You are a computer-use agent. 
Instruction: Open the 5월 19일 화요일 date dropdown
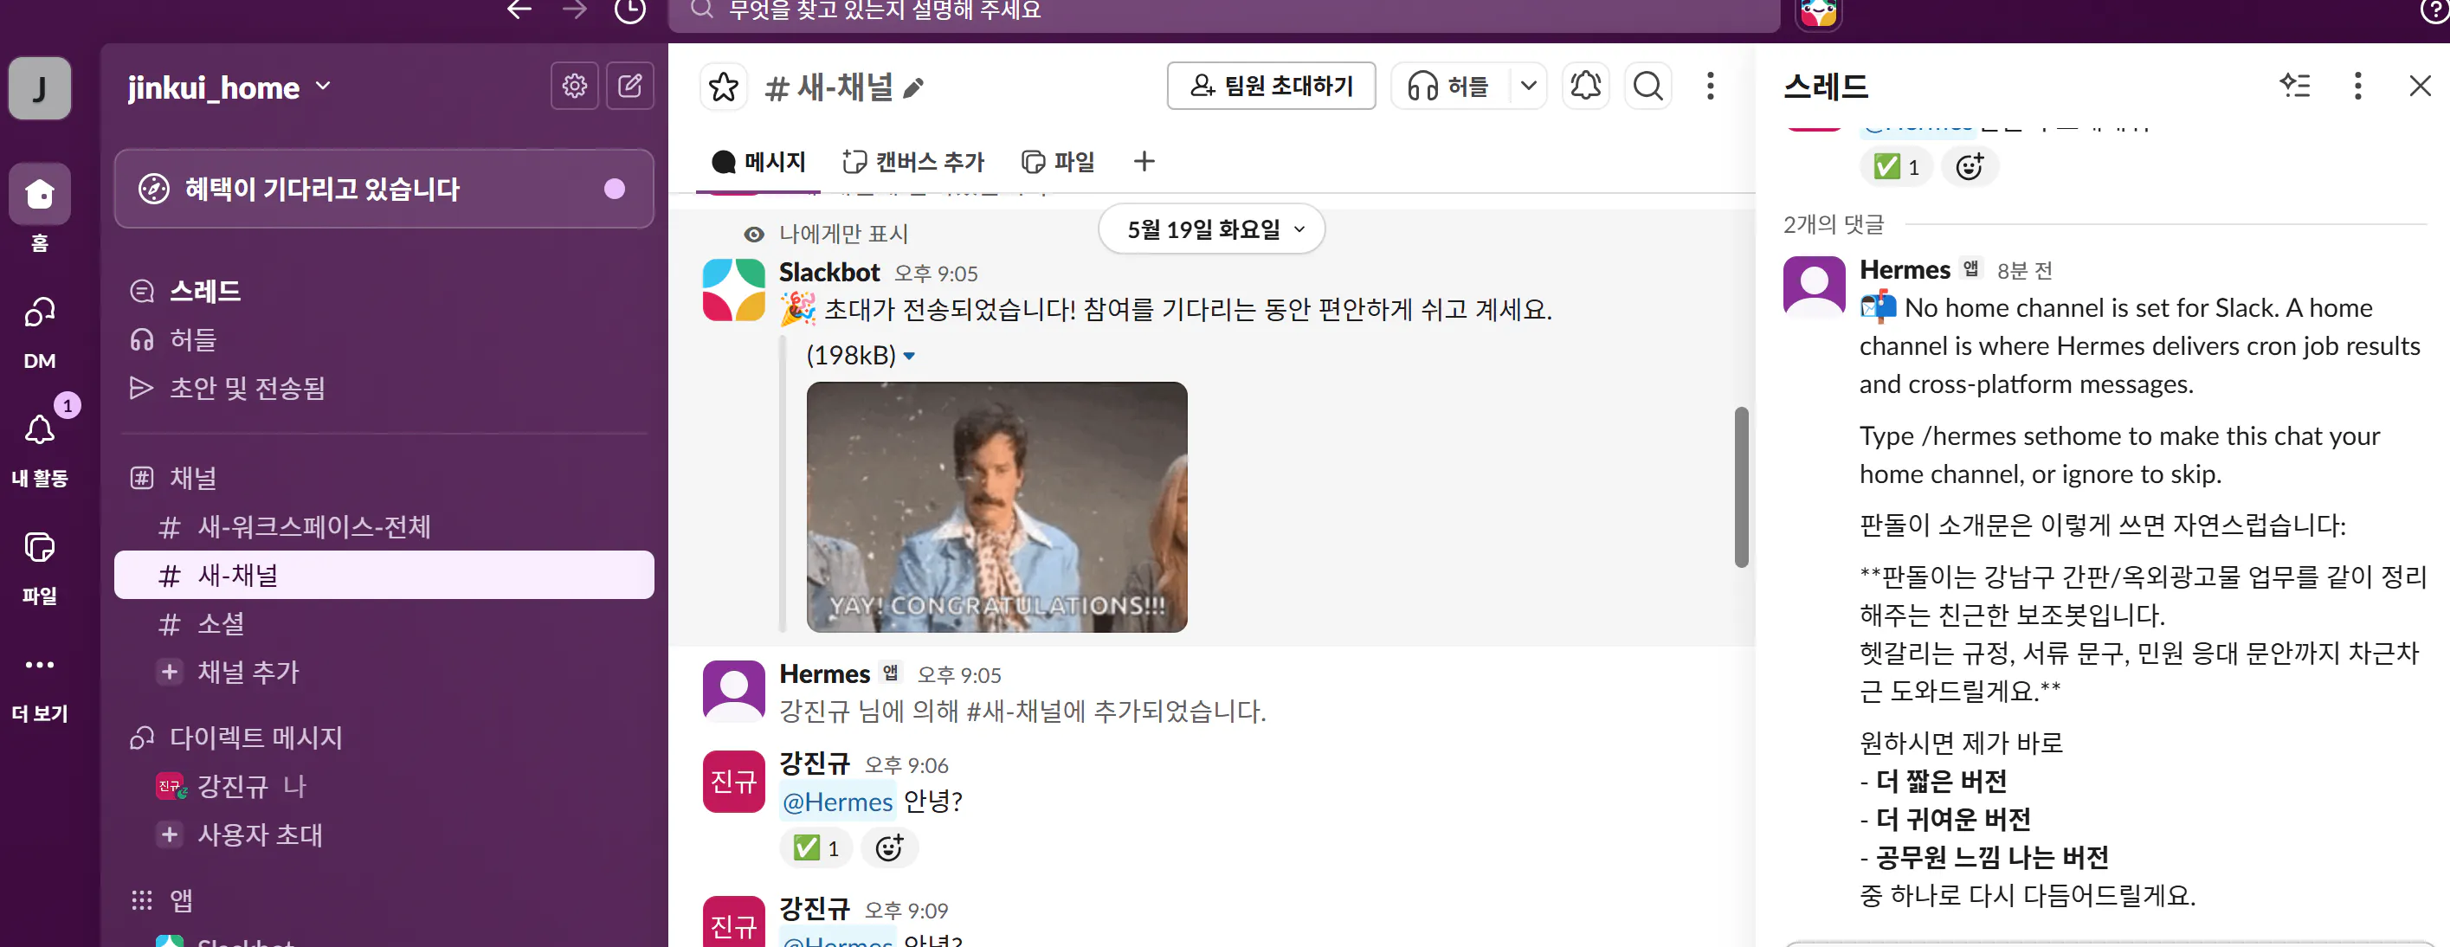[x=1211, y=229]
